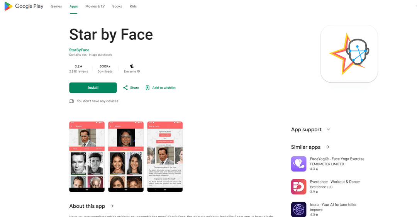Image resolution: width=417 pixels, height=217 pixels.
Task: Go to the Books tab
Action: click(117, 7)
